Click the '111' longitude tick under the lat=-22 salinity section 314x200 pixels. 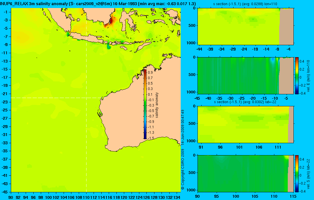tap(278, 147)
